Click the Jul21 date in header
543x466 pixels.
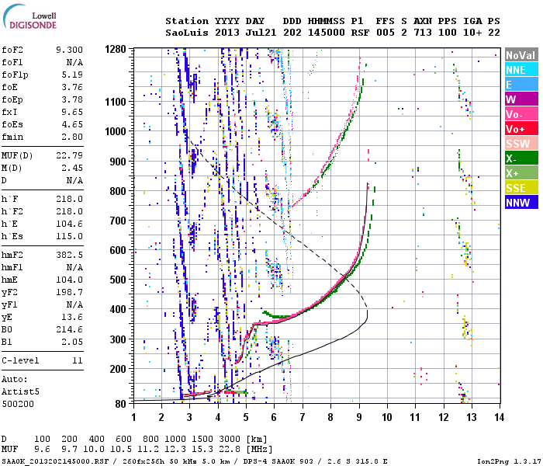coord(261,33)
